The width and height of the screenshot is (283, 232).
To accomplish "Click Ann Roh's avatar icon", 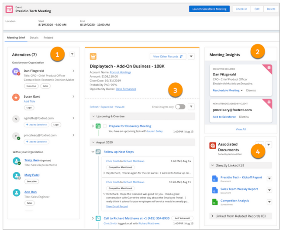I will coord(17,193).
